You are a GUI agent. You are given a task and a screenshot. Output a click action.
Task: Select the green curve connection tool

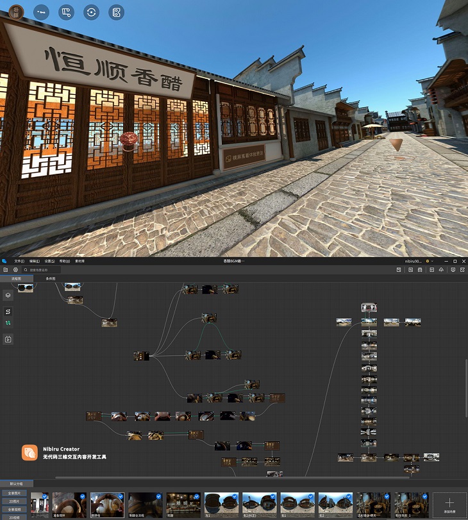[x=8, y=323]
